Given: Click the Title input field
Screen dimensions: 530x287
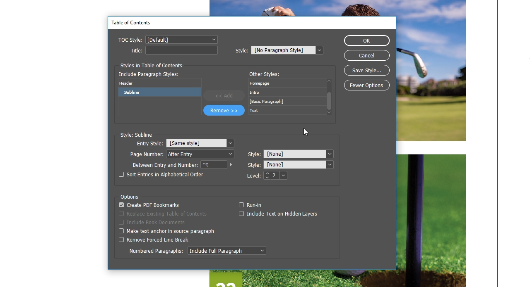Looking at the screenshot, I should (x=181, y=50).
